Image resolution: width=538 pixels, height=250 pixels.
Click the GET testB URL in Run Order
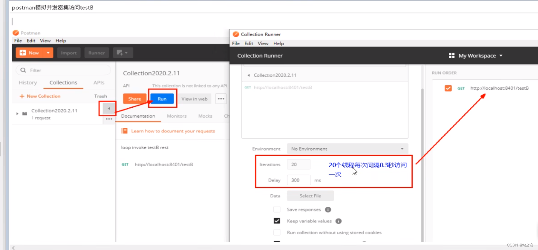(x=499, y=88)
